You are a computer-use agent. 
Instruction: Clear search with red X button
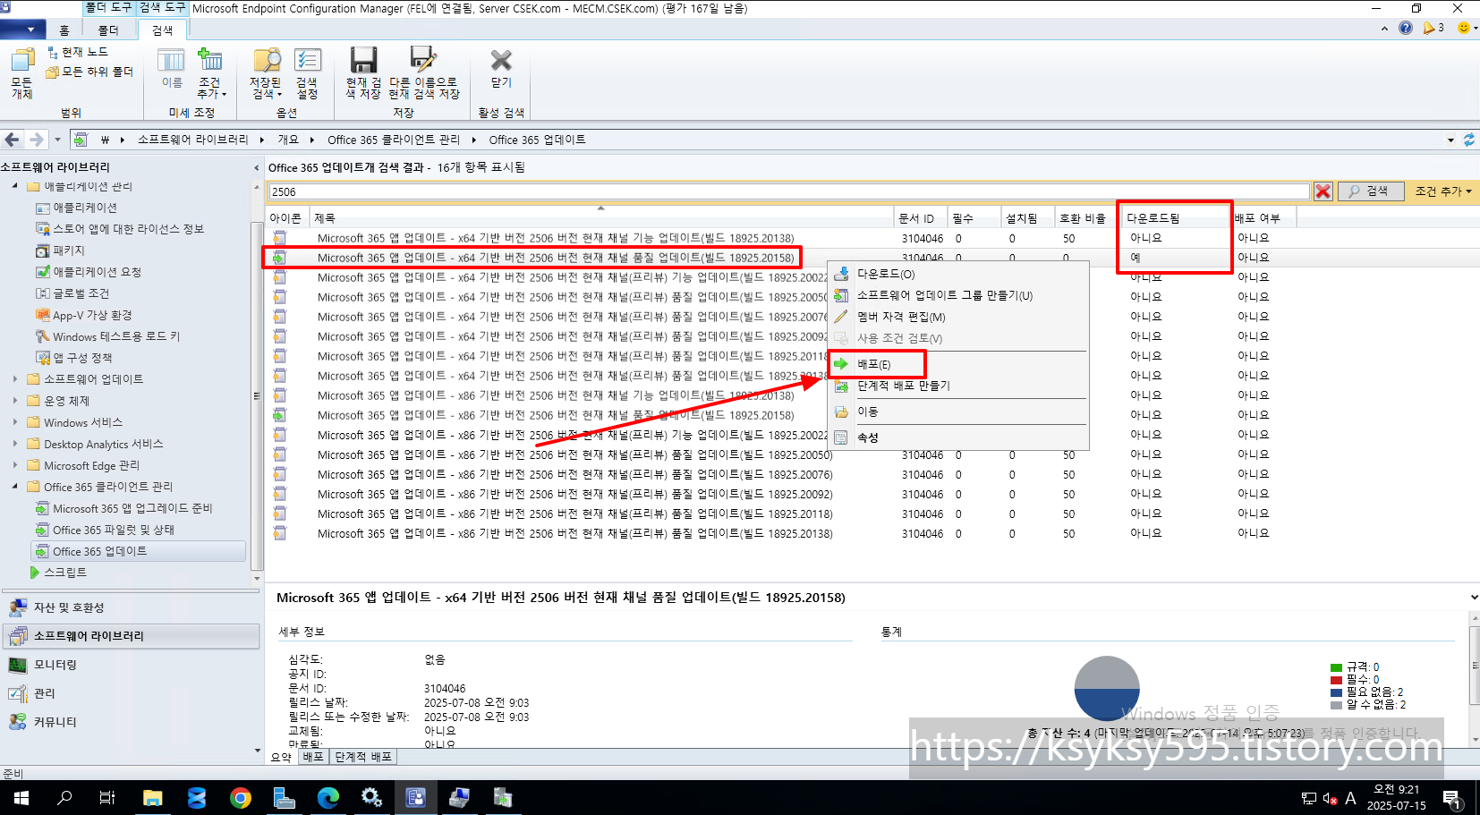pos(1323,191)
